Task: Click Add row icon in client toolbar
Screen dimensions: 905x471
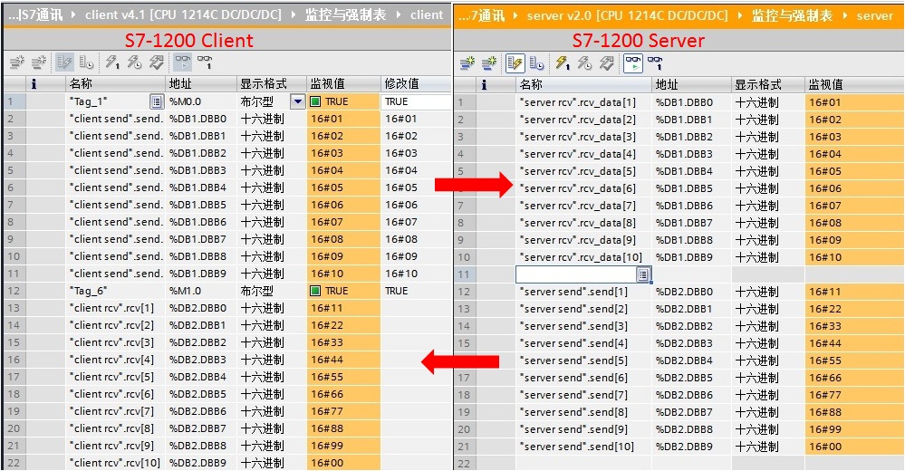Action: click(39, 62)
